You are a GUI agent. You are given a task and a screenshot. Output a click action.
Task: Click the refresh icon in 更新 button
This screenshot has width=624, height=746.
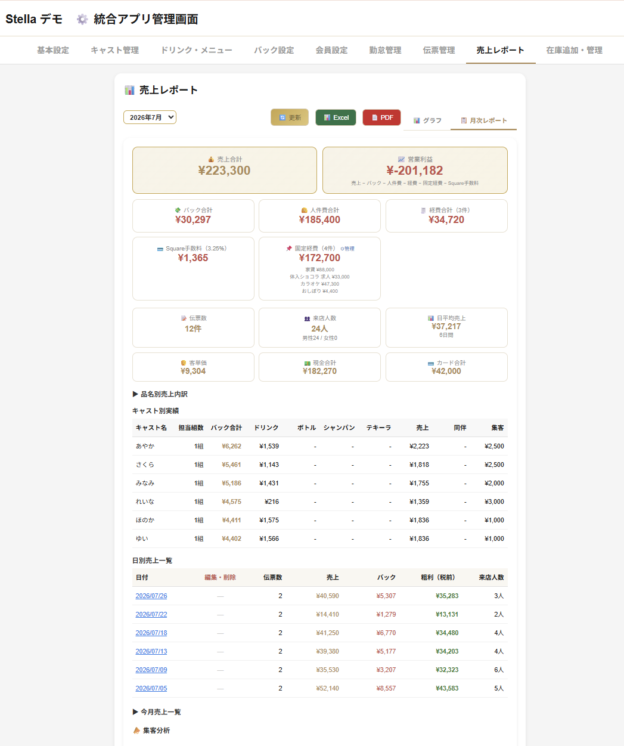282,117
